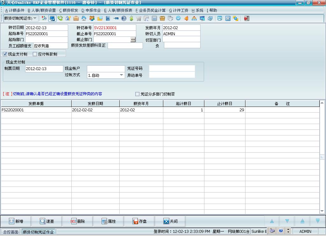Click the status bar keyboard icon

[x=272, y=231]
